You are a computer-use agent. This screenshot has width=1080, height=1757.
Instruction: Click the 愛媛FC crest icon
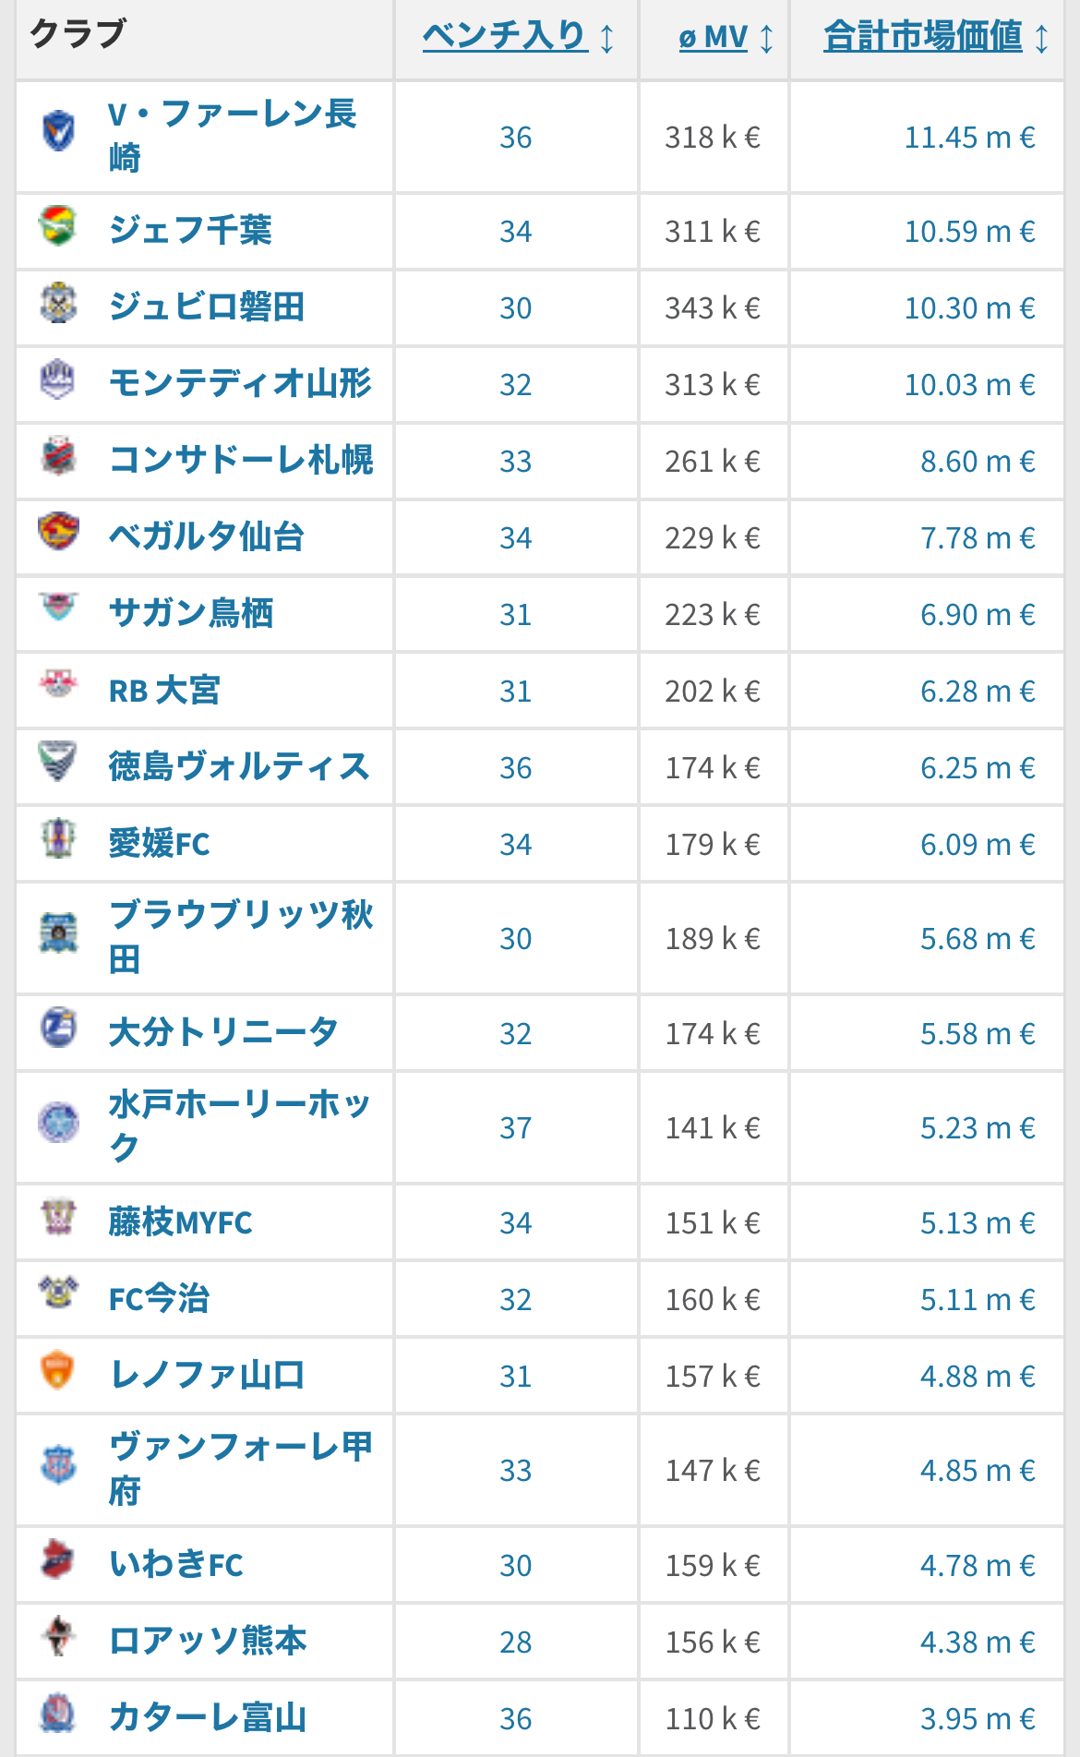coord(58,837)
